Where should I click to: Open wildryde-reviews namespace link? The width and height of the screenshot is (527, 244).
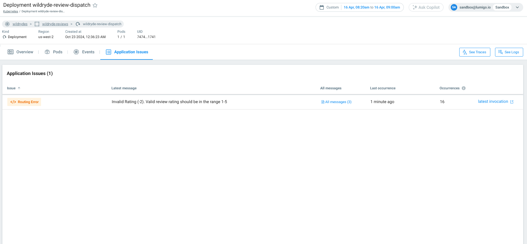tap(55, 24)
